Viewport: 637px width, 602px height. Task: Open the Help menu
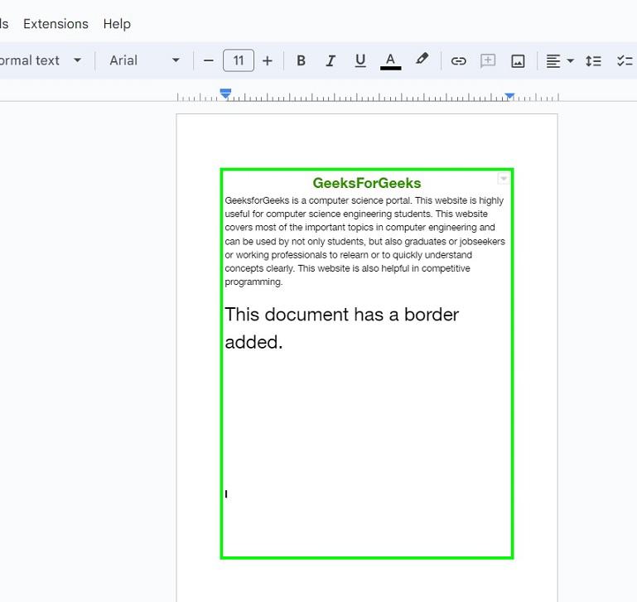(x=117, y=24)
